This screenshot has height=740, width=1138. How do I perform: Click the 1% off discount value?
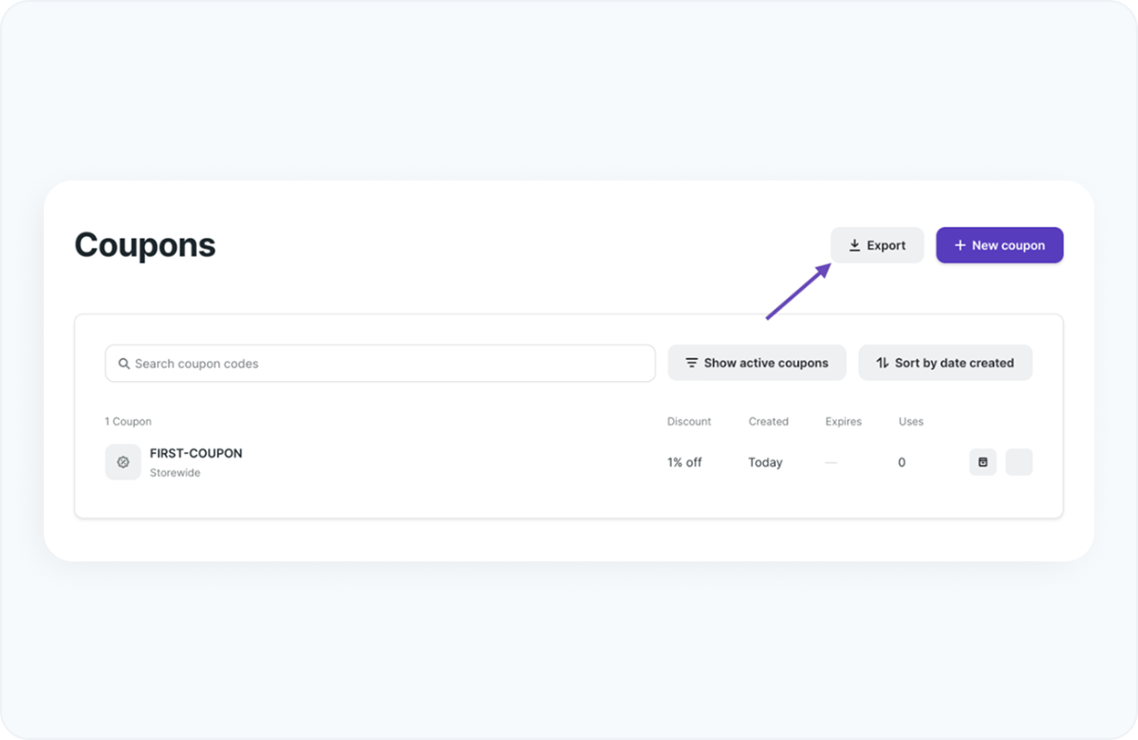tap(684, 462)
